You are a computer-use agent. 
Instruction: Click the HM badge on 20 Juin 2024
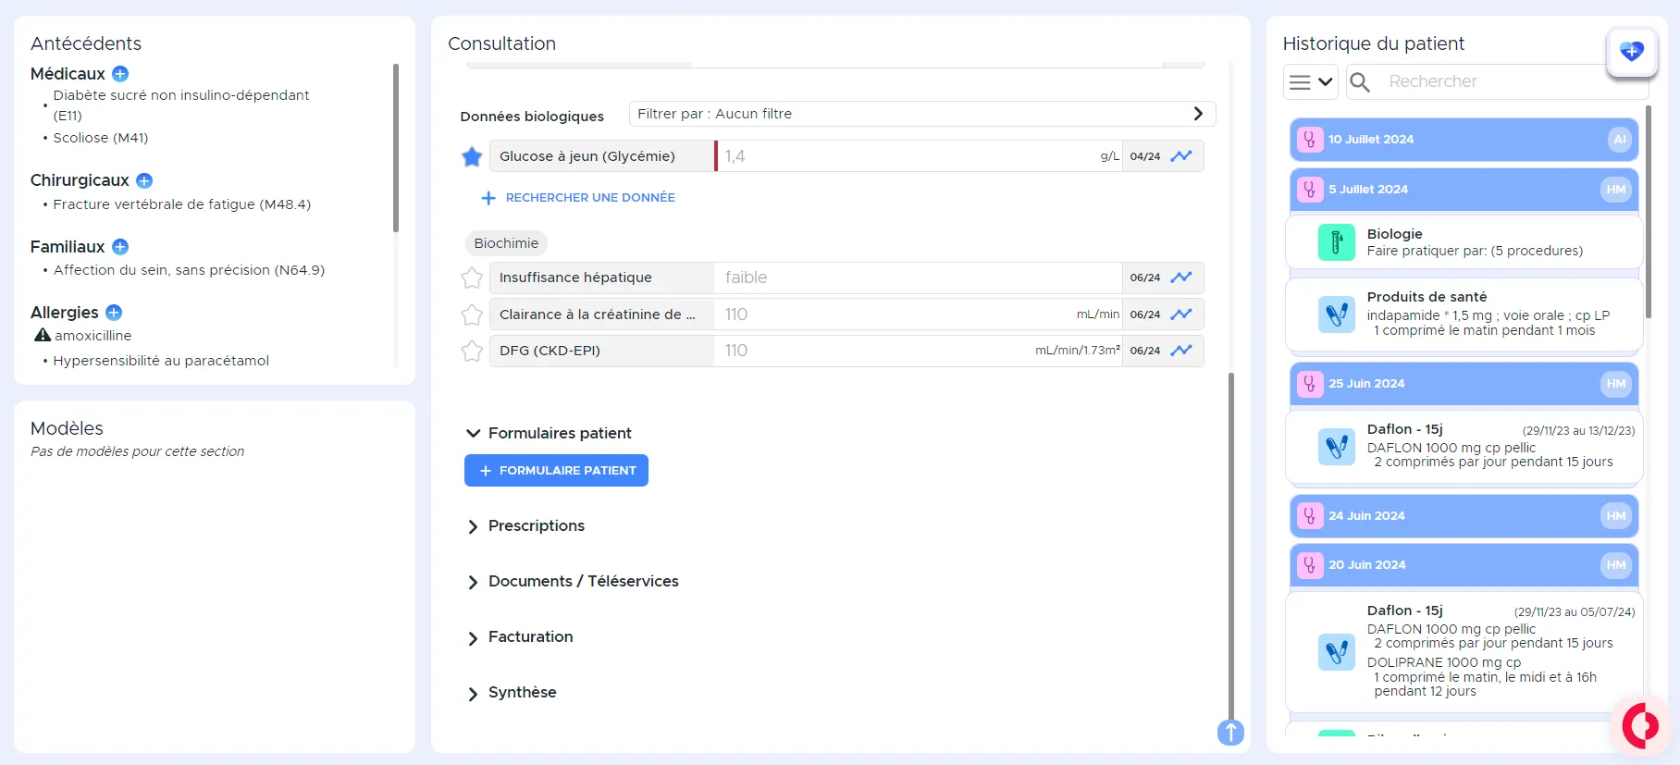pyautogui.click(x=1616, y=565)
